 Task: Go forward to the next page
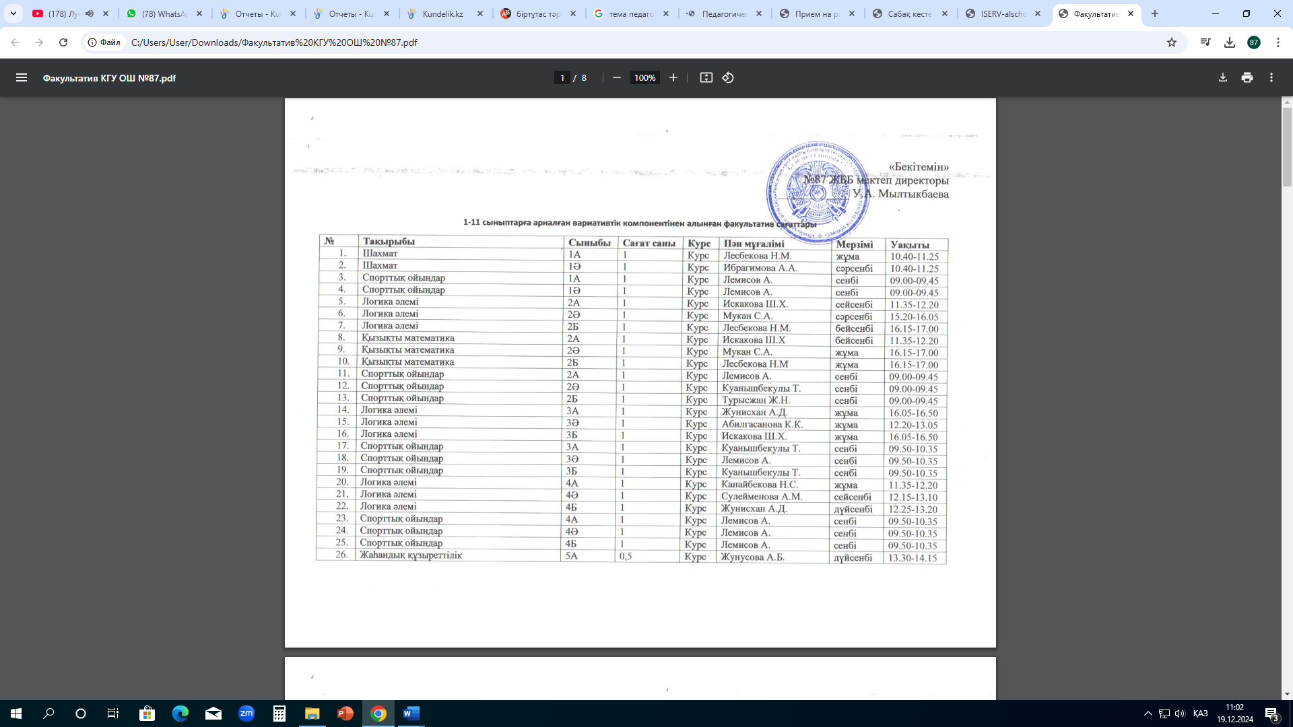(x=39, y=42)
